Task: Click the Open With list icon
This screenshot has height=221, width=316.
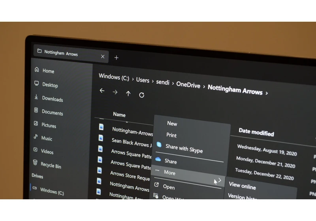Action: click(x=156, y=195)
